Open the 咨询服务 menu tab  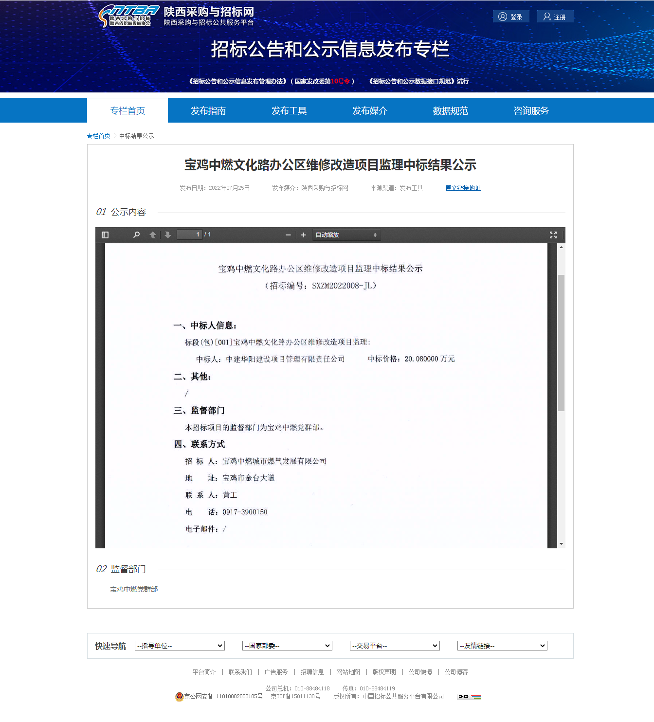tap(531, 110)
